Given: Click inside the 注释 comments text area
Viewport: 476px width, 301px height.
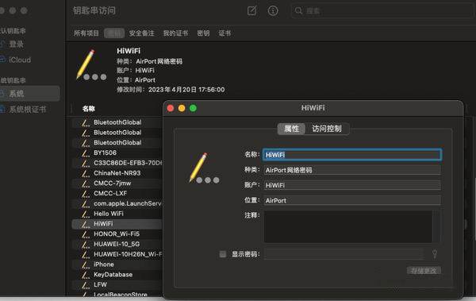Looking at the screenshot, I should [348, 226].
